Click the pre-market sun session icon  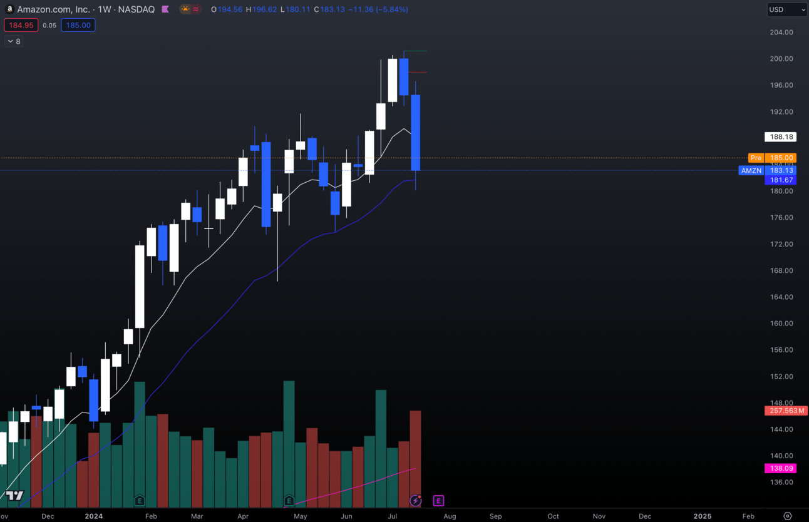185,9
